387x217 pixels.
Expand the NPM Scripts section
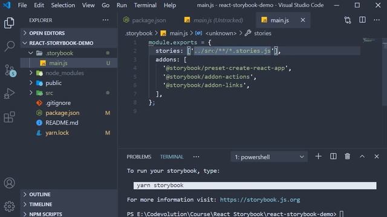(69, 214)
